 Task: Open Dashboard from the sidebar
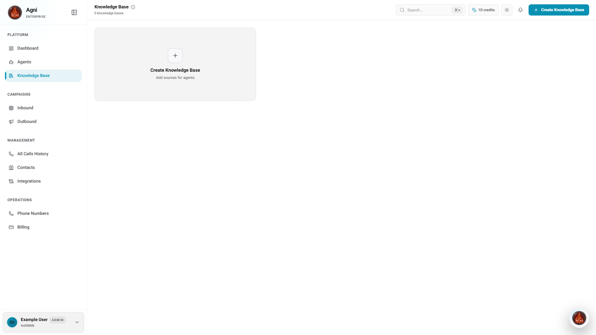[x=43, y=48]
